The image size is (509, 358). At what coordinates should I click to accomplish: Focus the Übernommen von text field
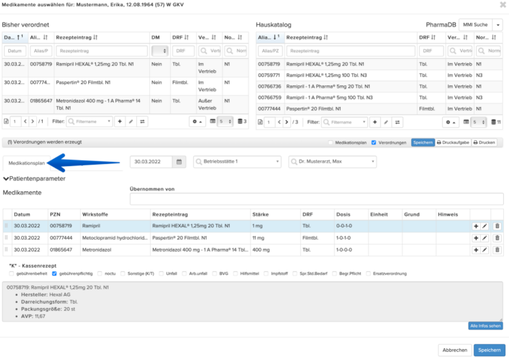(x=317, y=199)
